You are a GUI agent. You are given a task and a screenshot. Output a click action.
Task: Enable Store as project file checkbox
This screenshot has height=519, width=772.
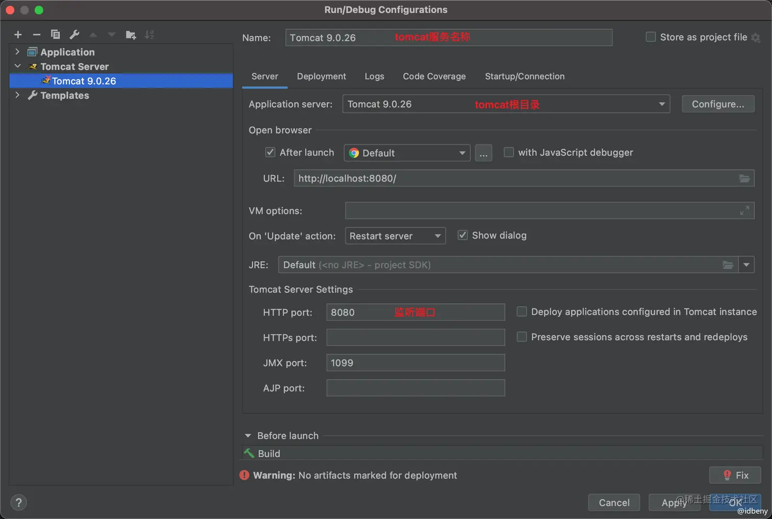[x=650, y=37]
